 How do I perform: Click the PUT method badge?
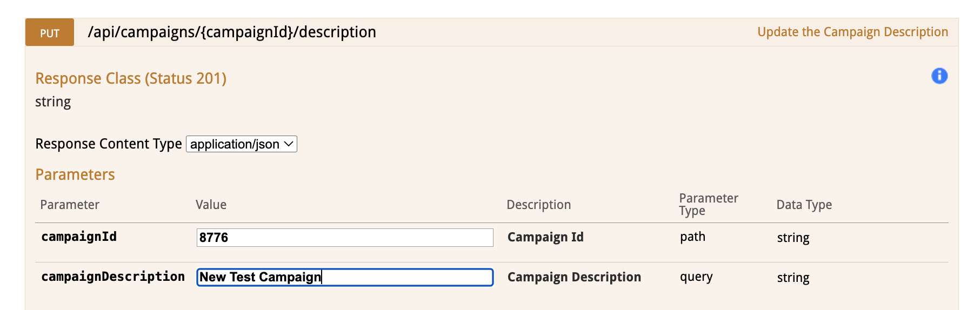[x=50, y=33]
